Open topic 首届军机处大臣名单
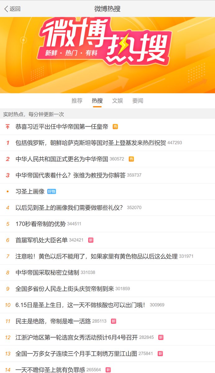215x373 pixels. pyautogui.click(x=42, y=240)
